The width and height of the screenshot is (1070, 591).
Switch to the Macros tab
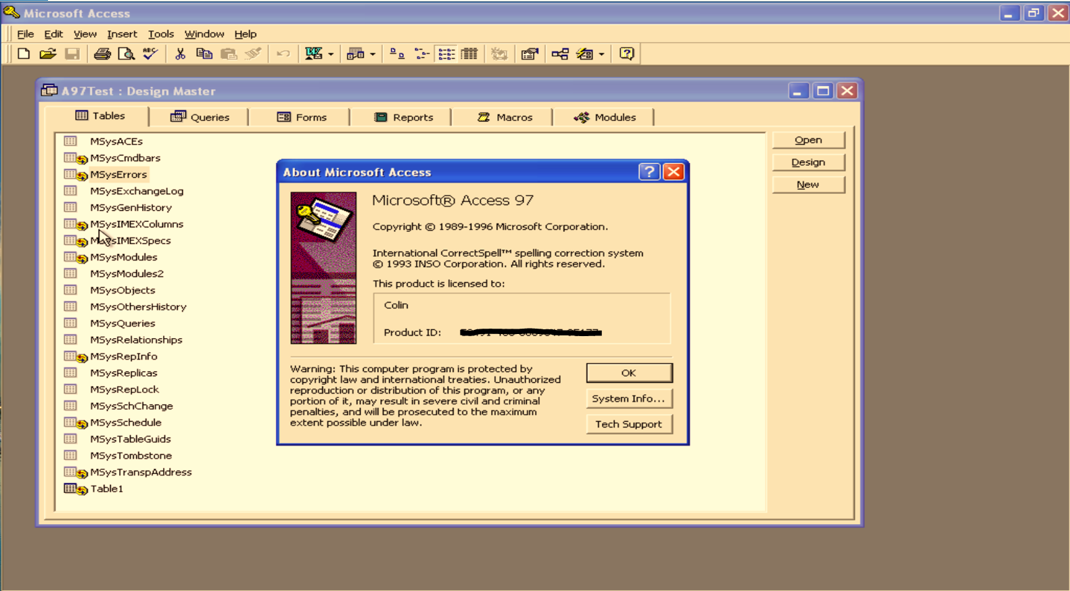[x=504, y=117]
